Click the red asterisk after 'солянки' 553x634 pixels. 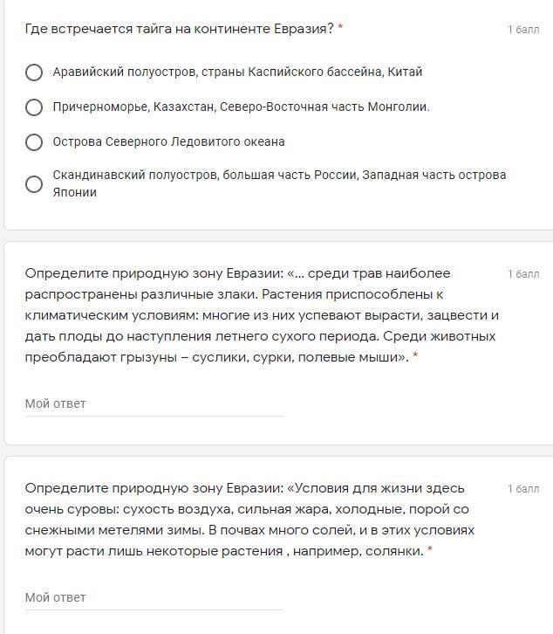tap(430, 550)
